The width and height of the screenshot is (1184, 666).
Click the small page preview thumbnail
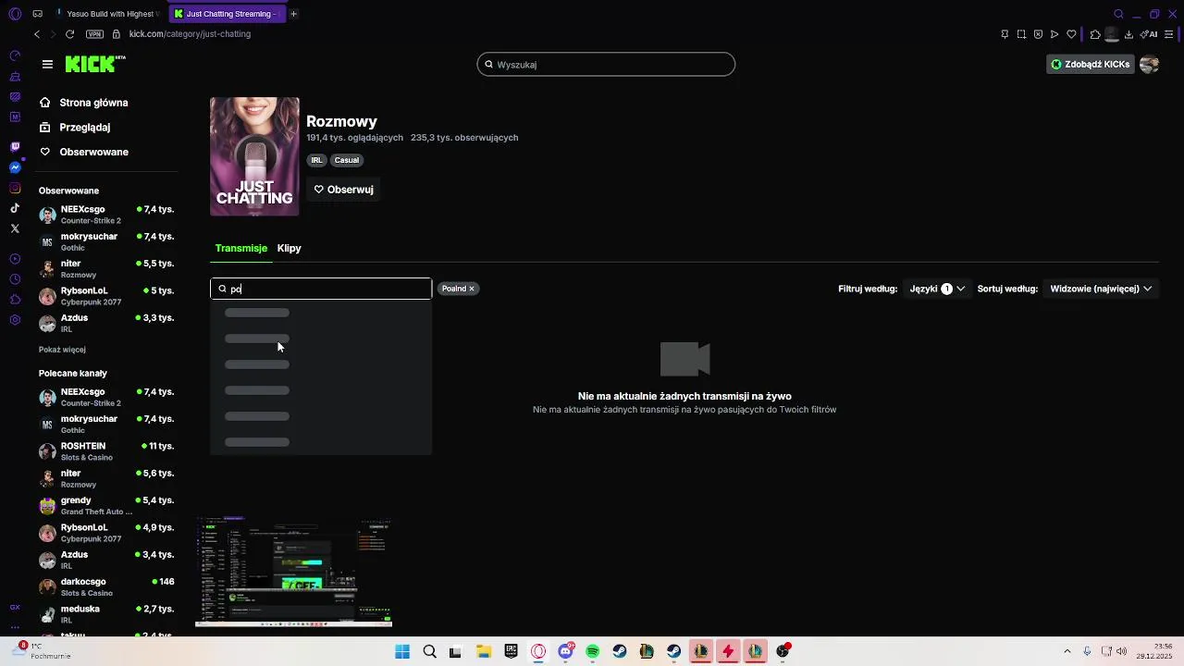tap(294, 573)
